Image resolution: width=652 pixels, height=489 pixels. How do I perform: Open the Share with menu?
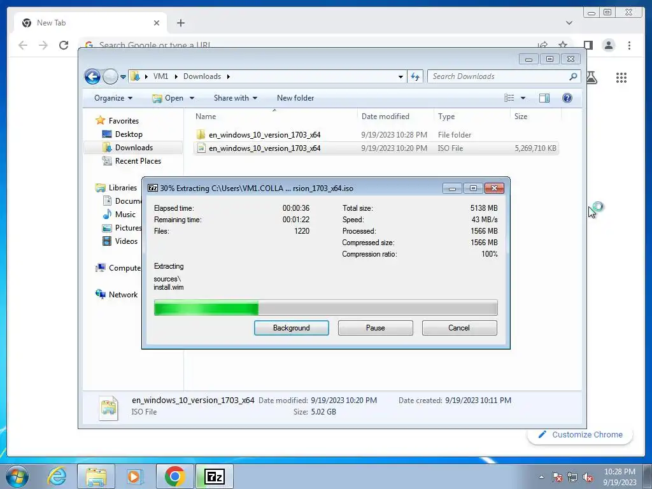pos(236,98)
